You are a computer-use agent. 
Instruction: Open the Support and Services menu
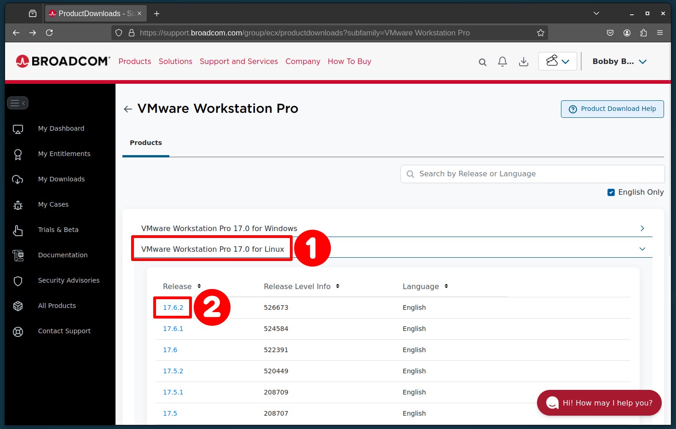(x=239, y=61)
